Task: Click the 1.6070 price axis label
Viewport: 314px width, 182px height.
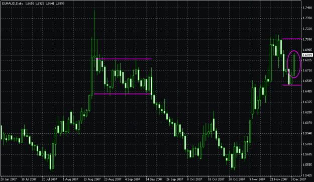Action: point(307,123)
